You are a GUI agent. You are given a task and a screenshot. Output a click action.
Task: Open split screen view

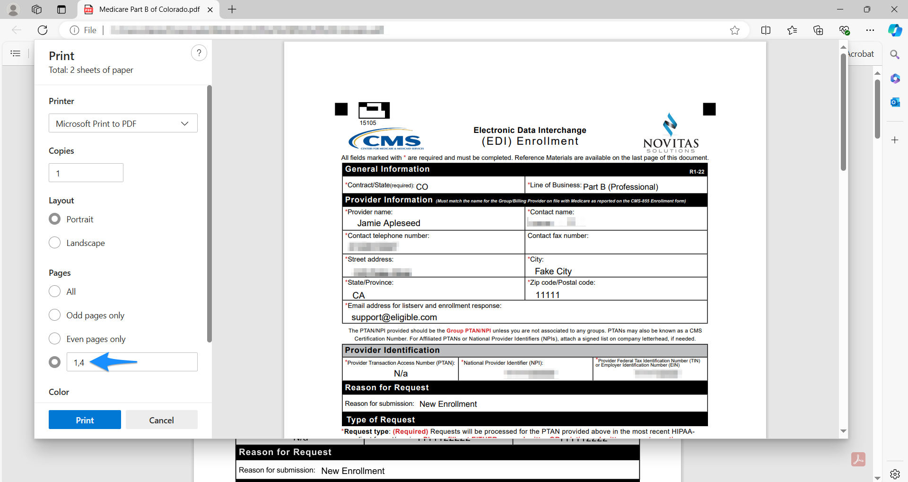click(766, 30)
